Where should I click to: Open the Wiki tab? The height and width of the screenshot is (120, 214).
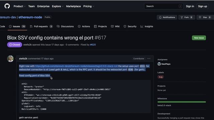(x=115, y=26)
